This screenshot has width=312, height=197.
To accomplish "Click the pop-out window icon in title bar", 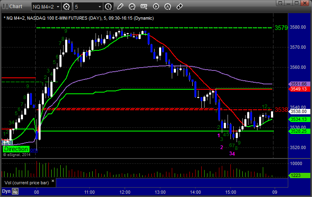I will click(280, 3).
